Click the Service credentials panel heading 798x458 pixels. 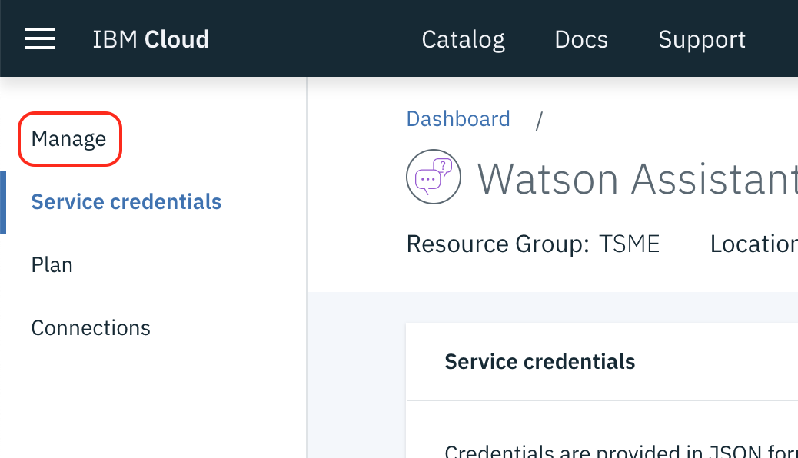[x=540, y=362]
